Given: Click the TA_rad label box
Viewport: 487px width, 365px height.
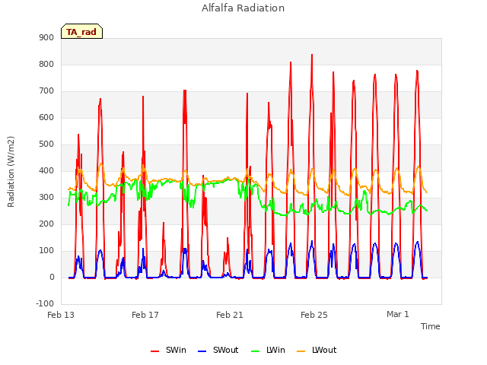Looking at the screenshot, I should click(81, 31).
